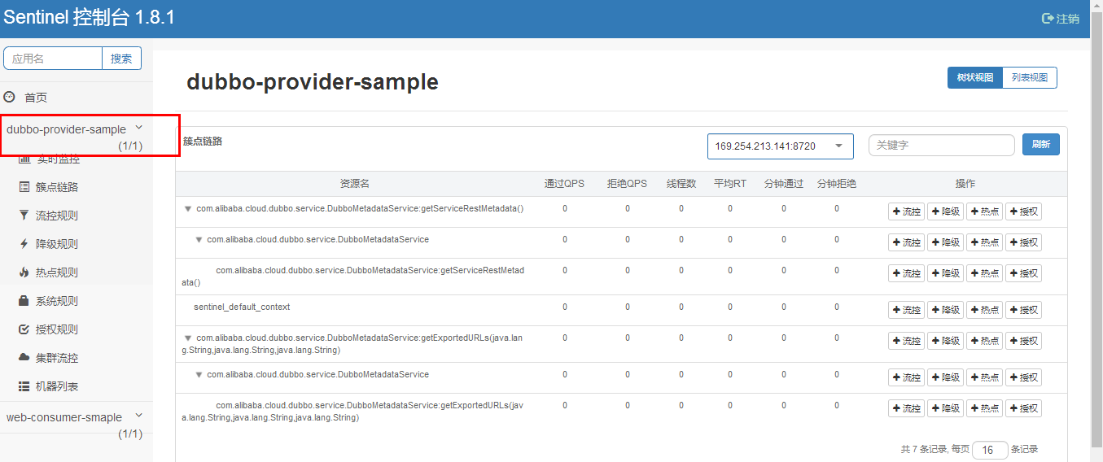
Task: Add 热点 for sentinel_default_context
Action: pos(984,310)
